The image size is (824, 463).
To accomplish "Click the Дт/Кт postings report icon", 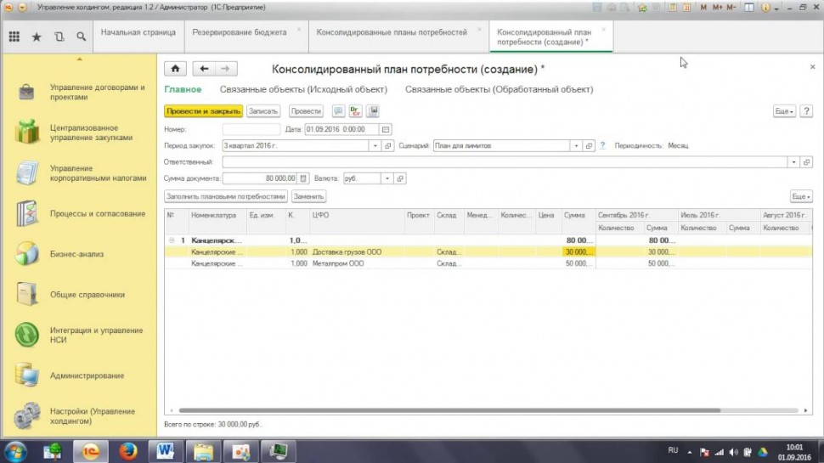I will click(356, 111).
